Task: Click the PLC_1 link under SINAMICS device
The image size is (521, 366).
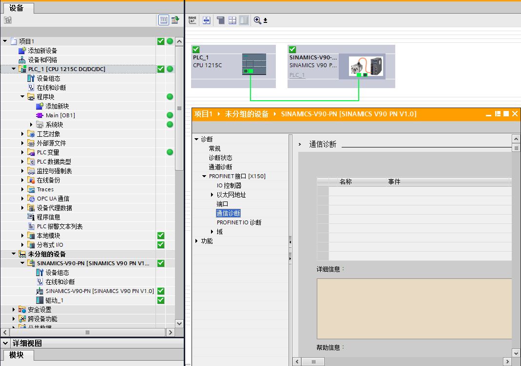Action: (x=297, y=75)
